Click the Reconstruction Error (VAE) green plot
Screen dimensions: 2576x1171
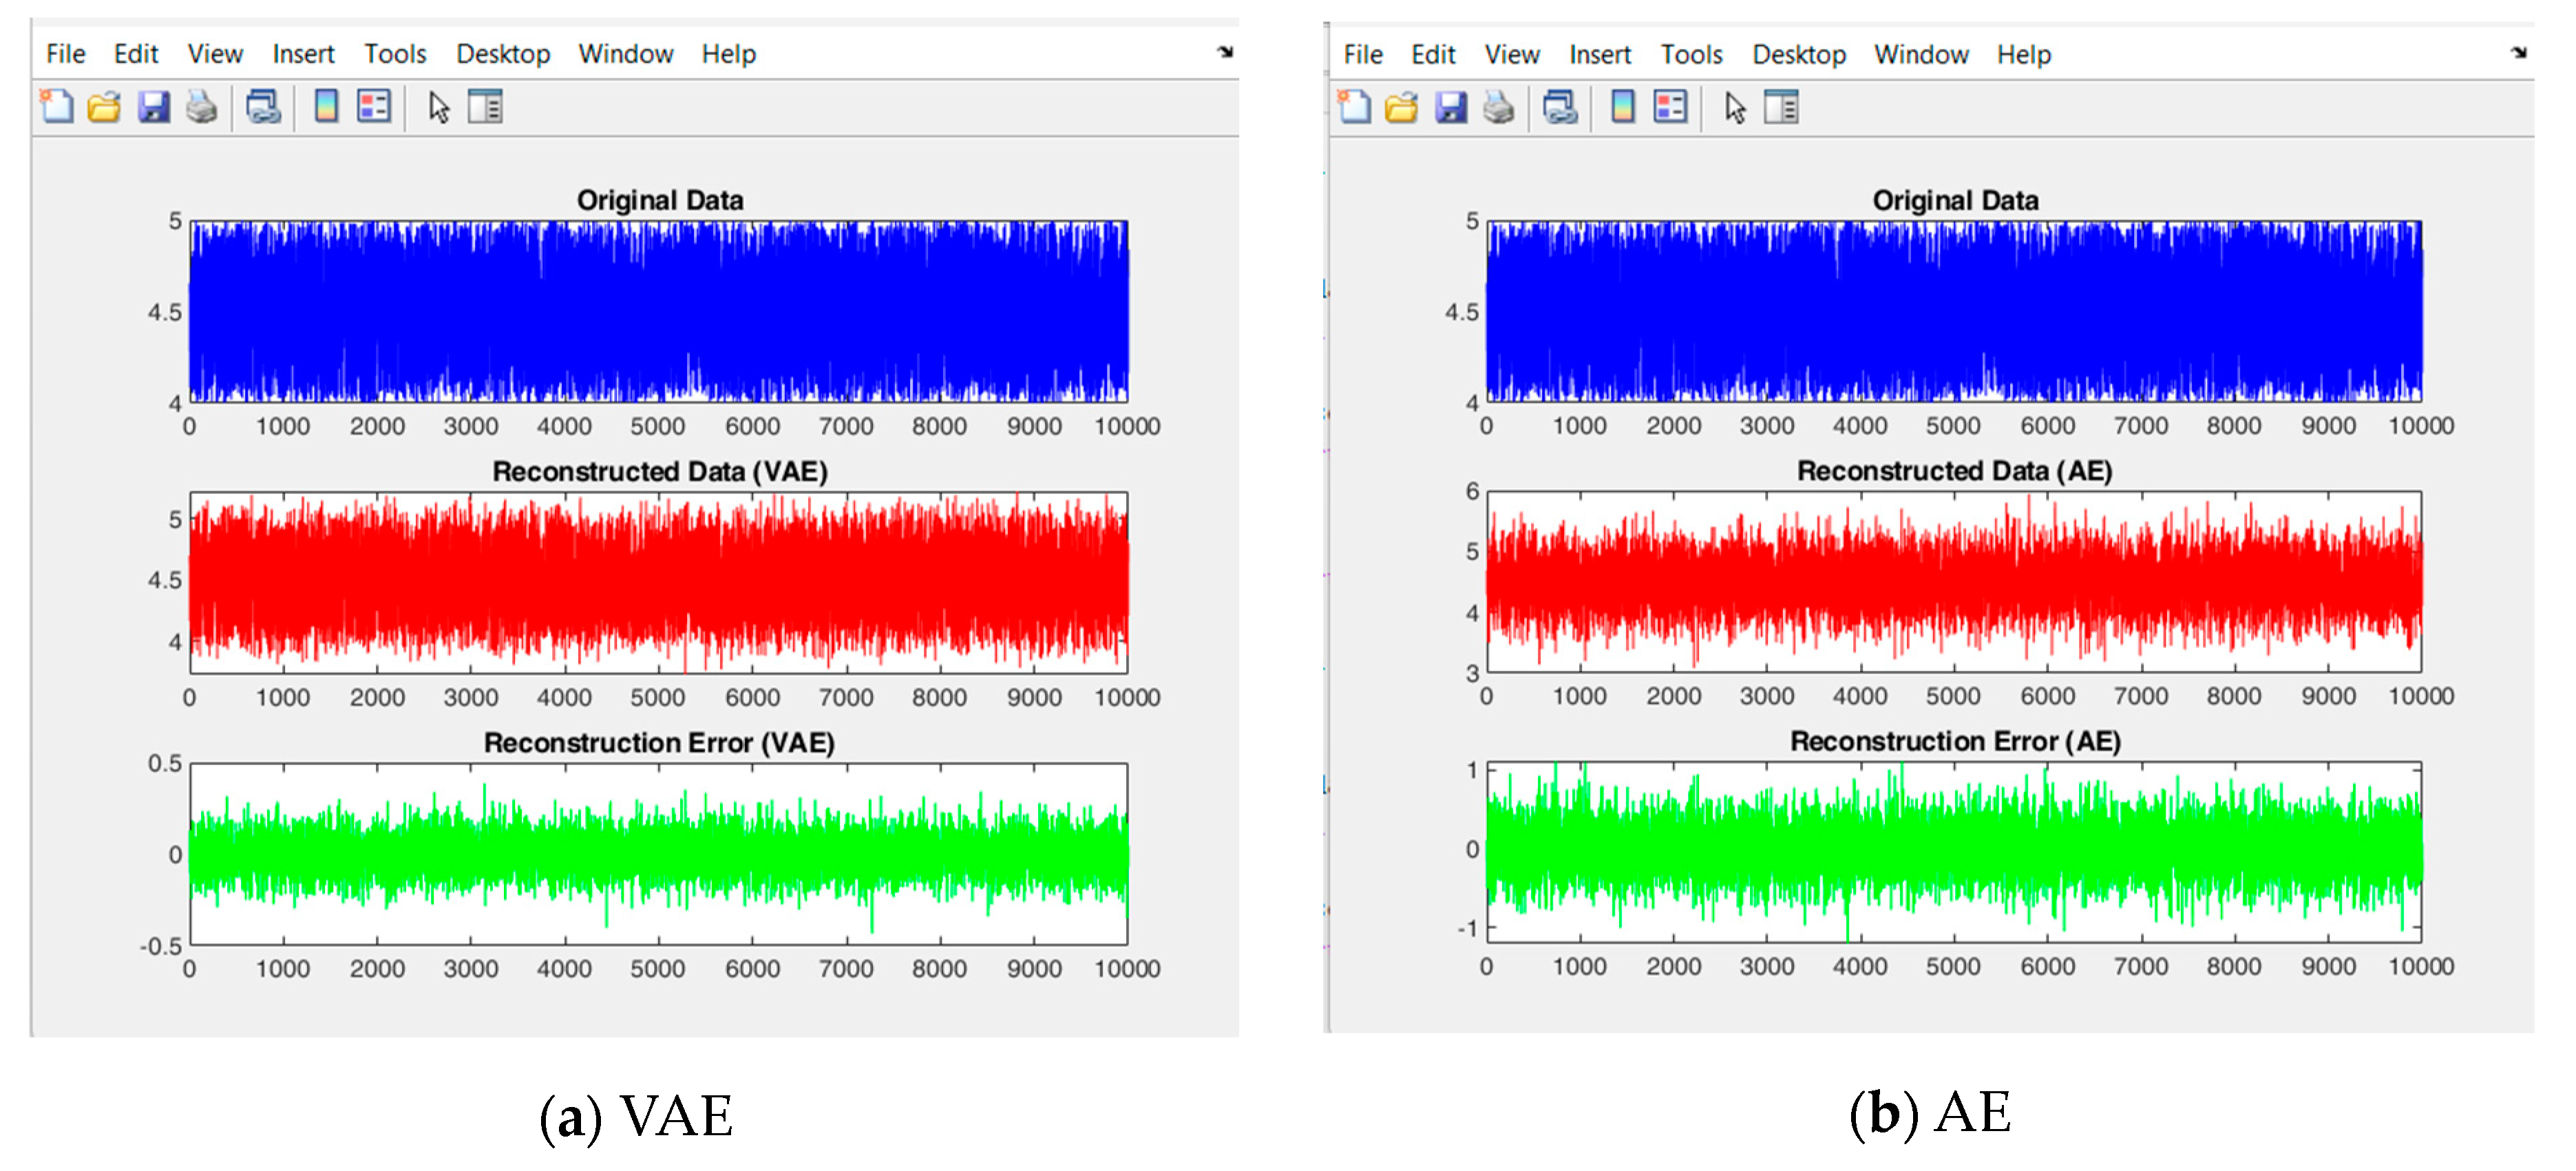coord(659,855)
